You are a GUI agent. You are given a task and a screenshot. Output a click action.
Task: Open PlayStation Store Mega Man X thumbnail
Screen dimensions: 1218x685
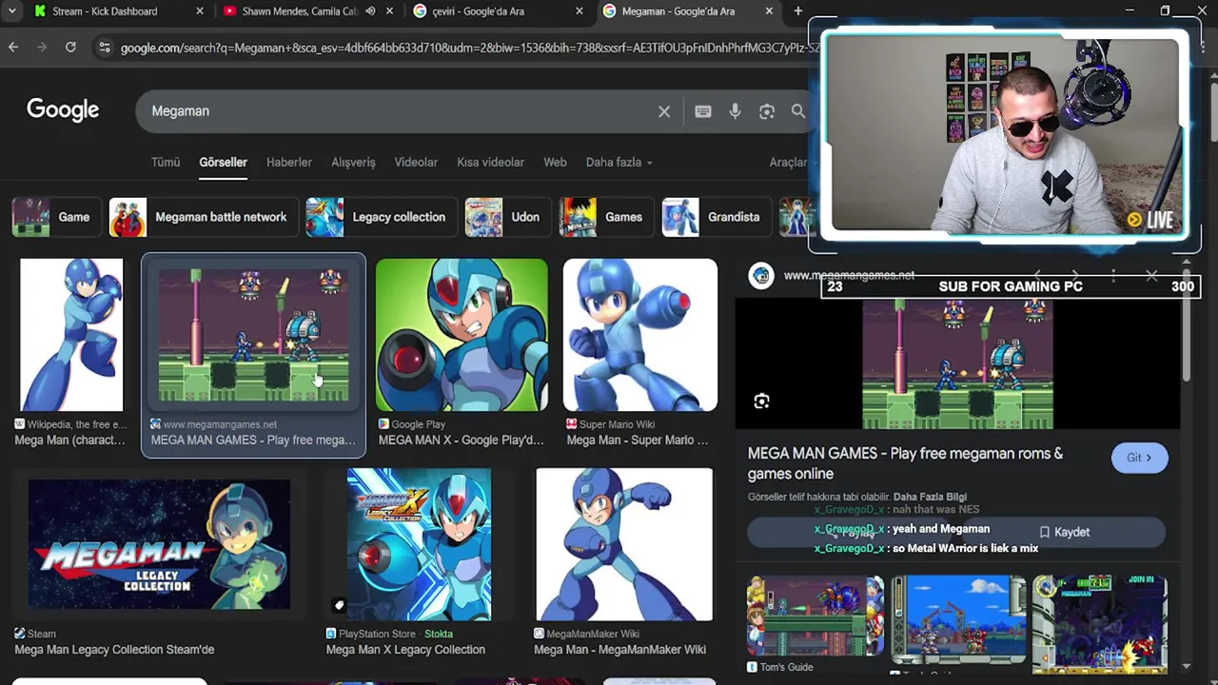pyautogui.click(x=419, y=544)
